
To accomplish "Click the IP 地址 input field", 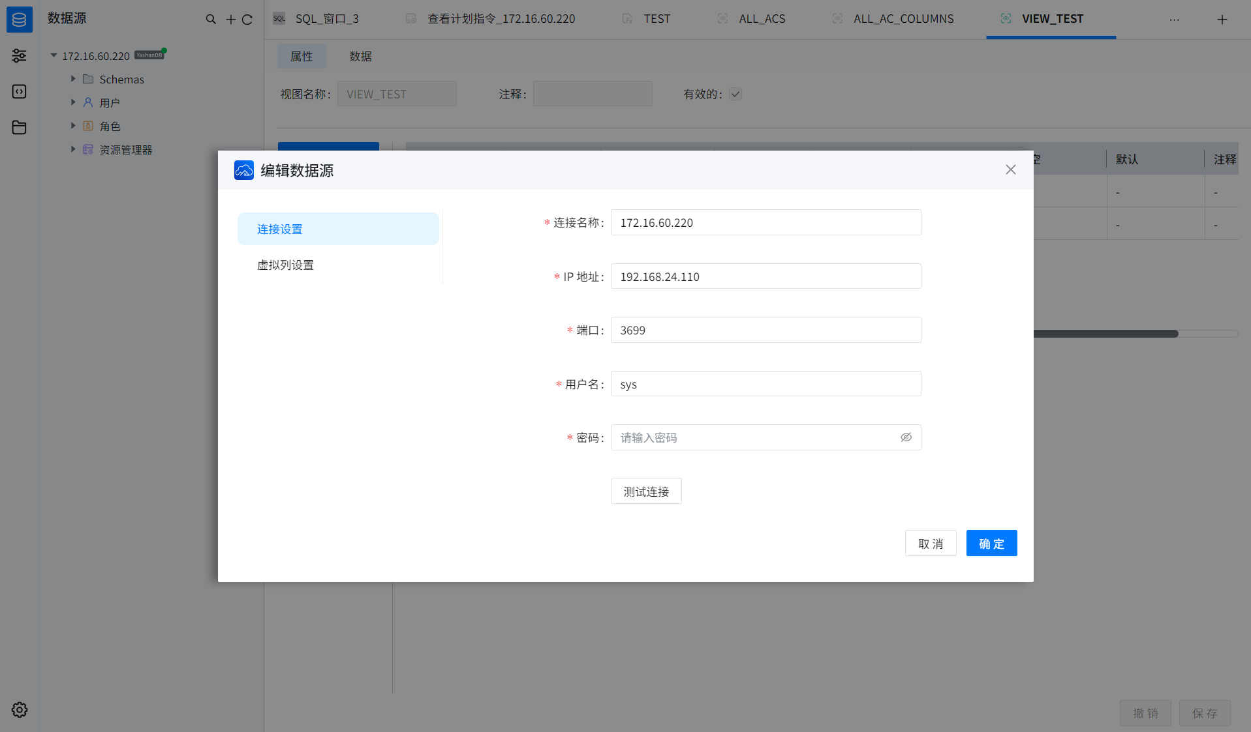I will 765,276.
